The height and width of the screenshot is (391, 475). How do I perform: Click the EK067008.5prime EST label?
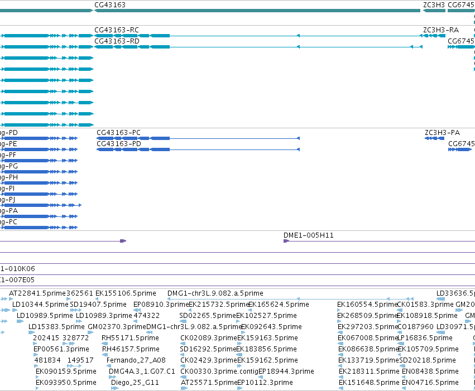[x=368, y=338]
